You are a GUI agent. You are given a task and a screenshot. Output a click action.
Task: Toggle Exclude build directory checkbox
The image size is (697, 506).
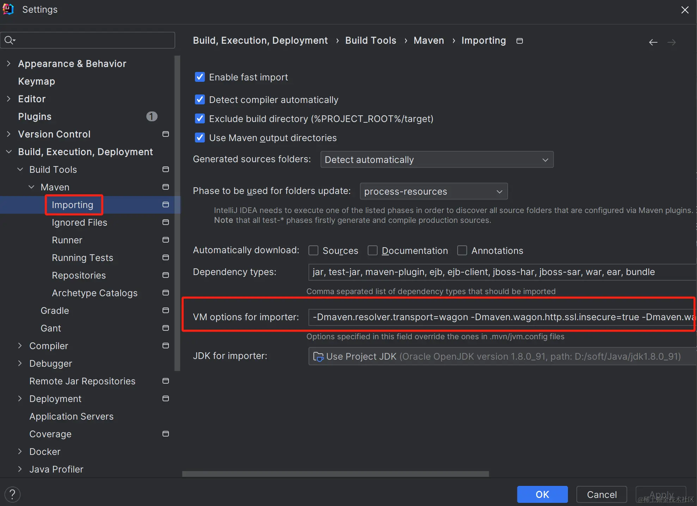coord(200,118)
